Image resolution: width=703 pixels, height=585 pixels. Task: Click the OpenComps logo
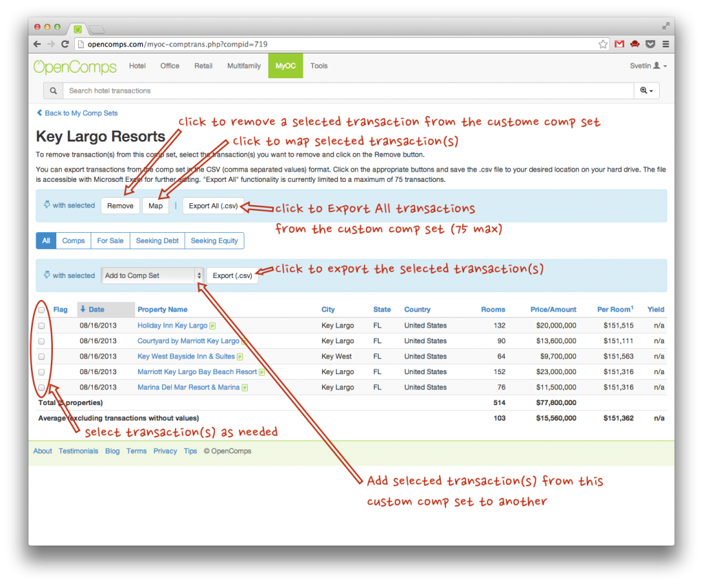[x=75, y=67]
